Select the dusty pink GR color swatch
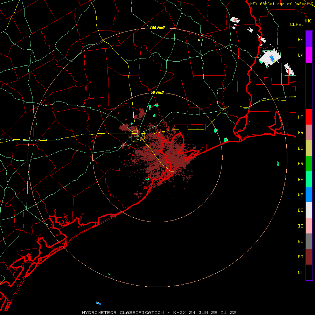 pyautogui.click(x=309, y=133)
